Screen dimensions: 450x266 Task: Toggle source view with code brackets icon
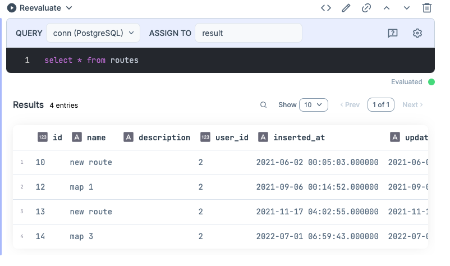click(x=326, y=8)
